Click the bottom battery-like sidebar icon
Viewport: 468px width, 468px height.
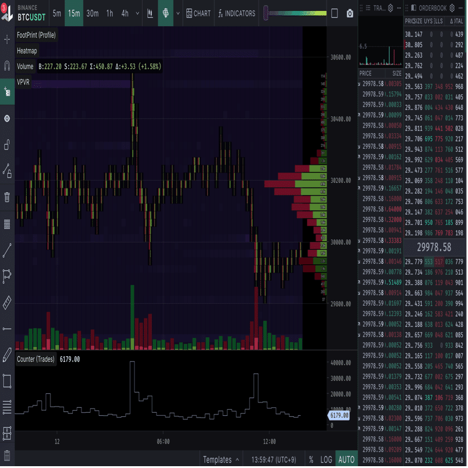[x=7, y=456]
